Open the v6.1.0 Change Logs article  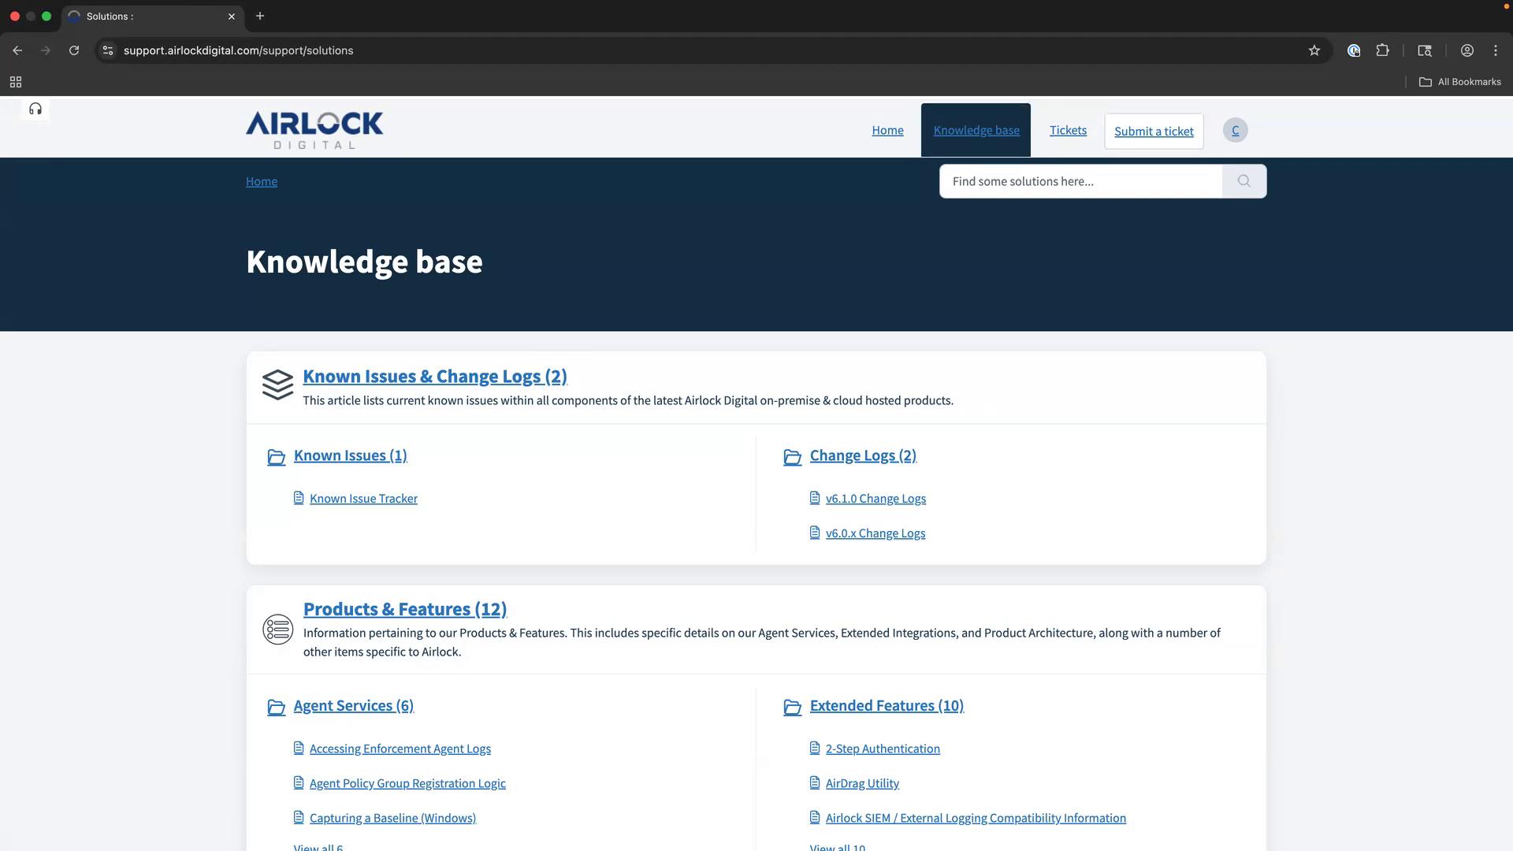click(x=875, y=498)
